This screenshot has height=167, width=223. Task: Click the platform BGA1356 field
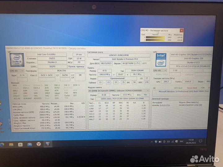pyautogui.click(x=61, y=71)
